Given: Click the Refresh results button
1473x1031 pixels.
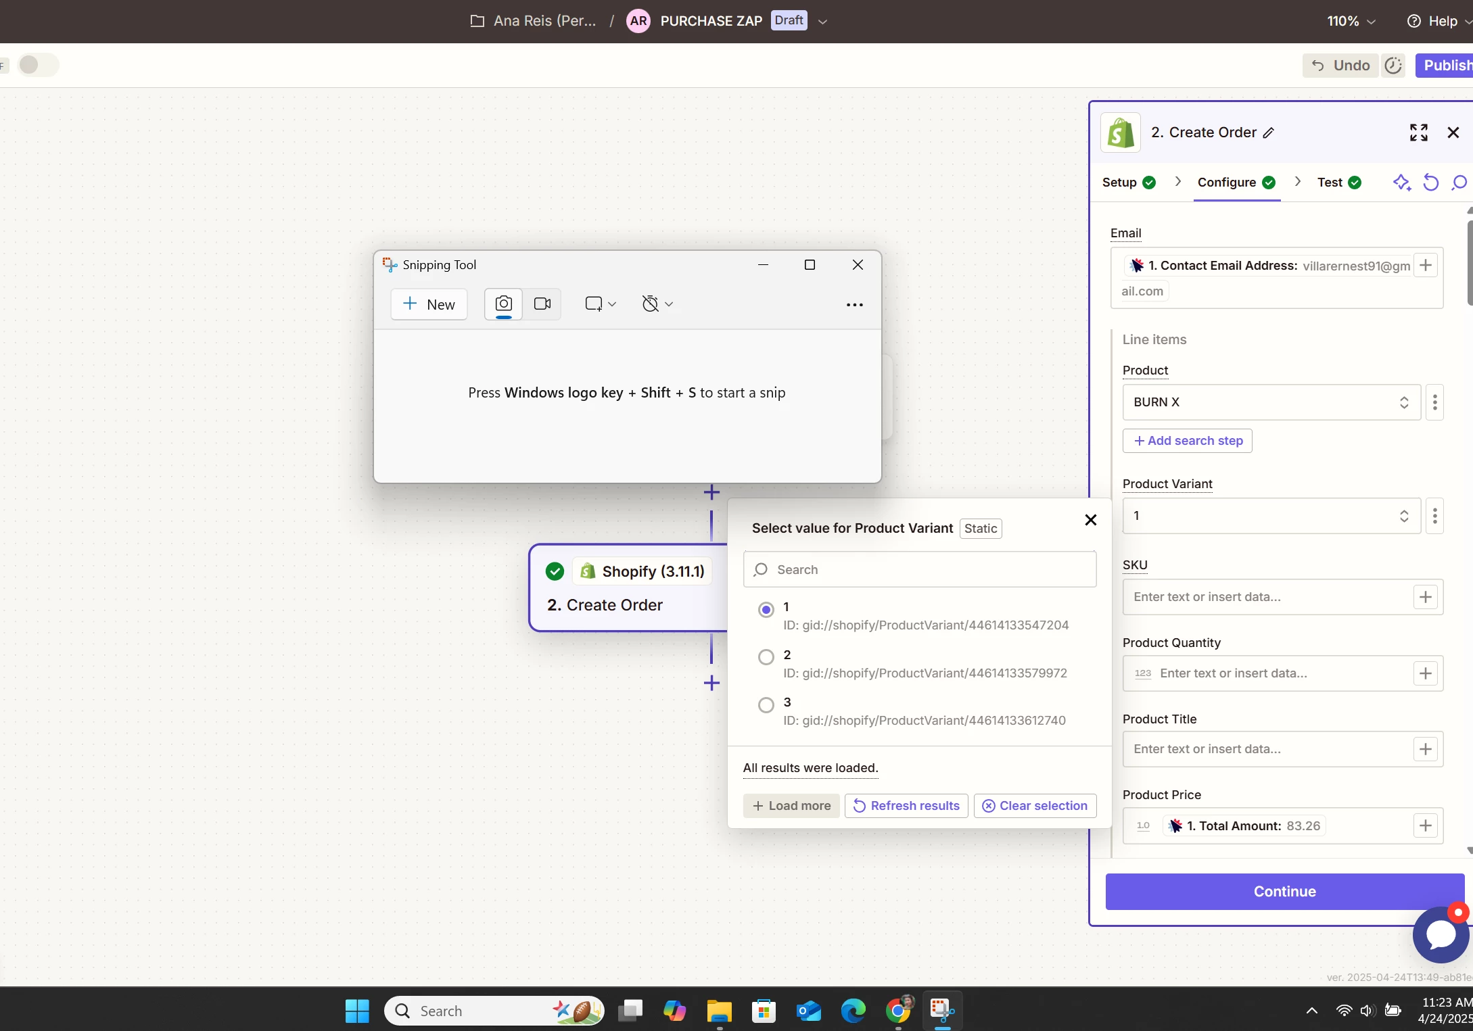Looking at the screenshot, I should click(906, 806).
